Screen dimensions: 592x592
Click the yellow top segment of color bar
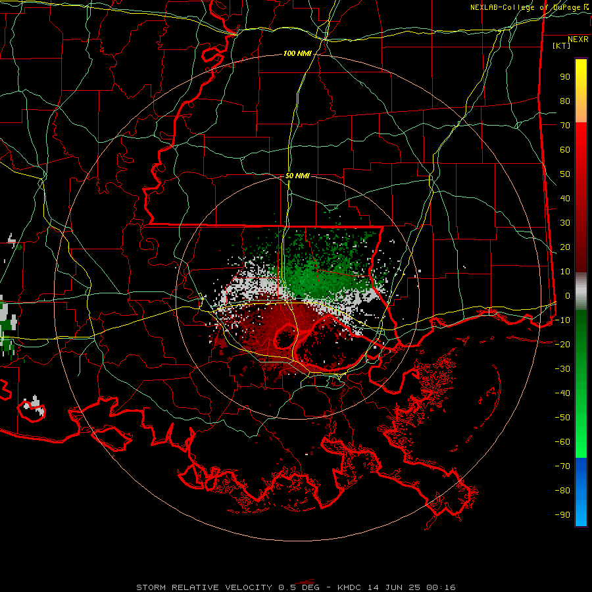point(581,91)
